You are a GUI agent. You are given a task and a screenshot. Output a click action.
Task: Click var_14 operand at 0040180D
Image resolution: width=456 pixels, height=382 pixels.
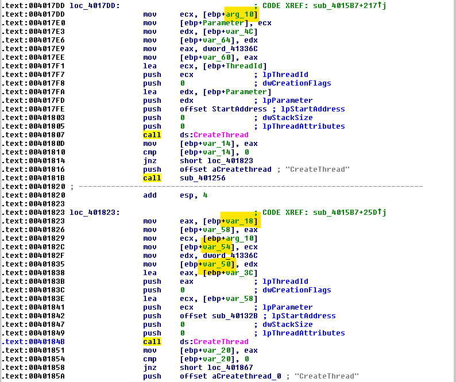[x=216, y=144]
